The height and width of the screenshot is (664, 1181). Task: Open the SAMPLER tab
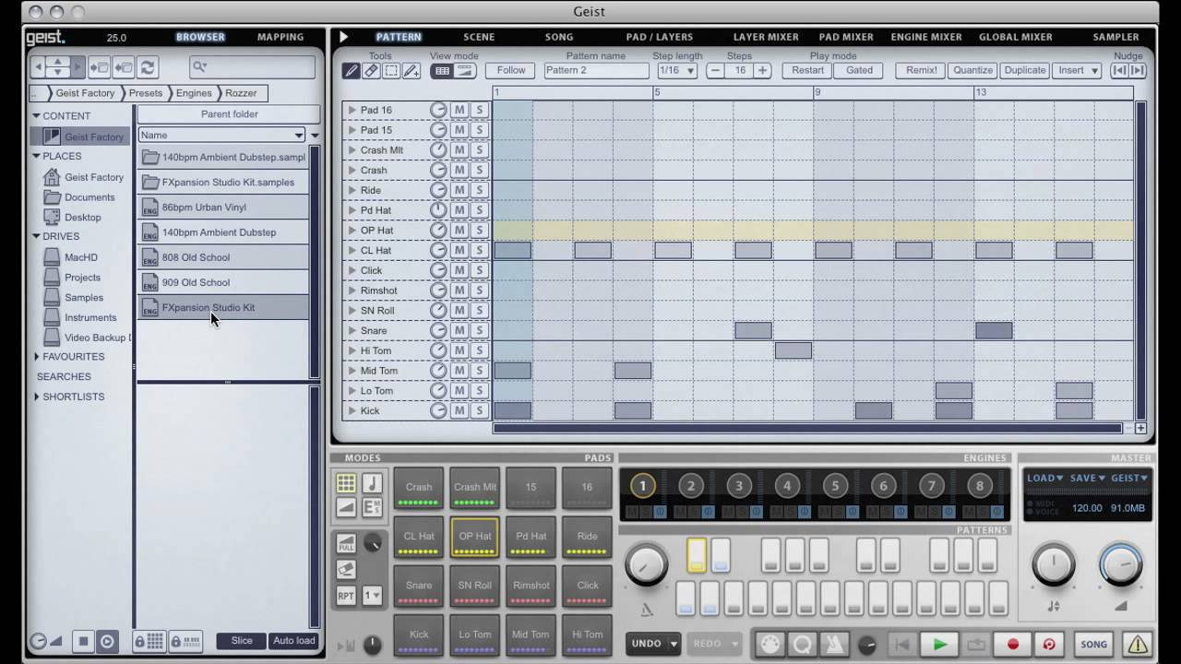pos(1115,37)
